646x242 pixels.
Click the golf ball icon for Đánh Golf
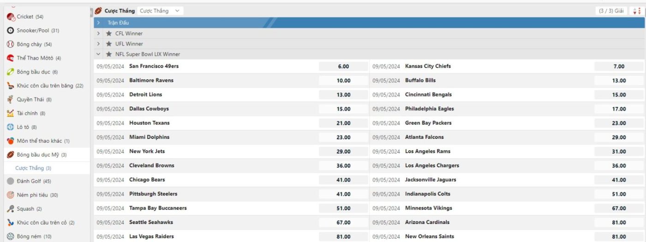pyautogui.click(x=11, y=181)
